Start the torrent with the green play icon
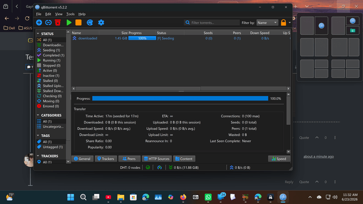This screenshot has width=363, height=204. (x=69, y=22)
